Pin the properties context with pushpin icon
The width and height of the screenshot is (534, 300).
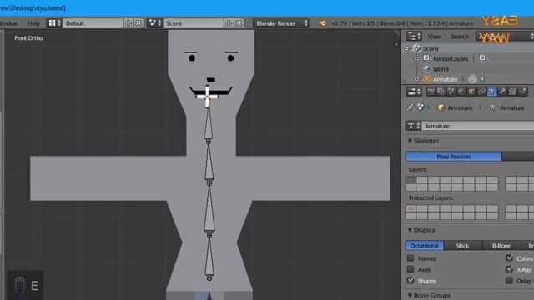tap(410, 107)
